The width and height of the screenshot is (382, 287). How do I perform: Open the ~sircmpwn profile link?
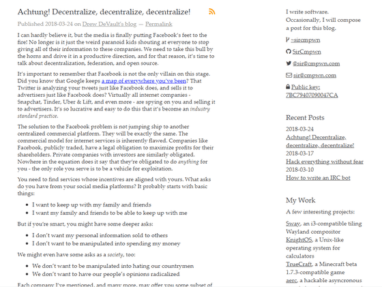point(306,40)
